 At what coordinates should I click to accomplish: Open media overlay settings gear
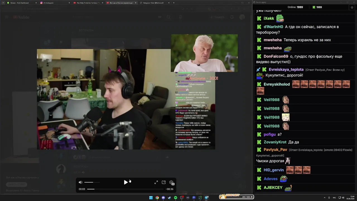(172, 182)
